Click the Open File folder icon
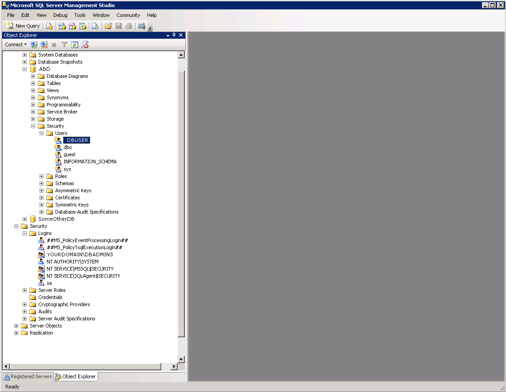Viewport: 506px width, 392px height. pyautogui.click(x=108, y=26)
